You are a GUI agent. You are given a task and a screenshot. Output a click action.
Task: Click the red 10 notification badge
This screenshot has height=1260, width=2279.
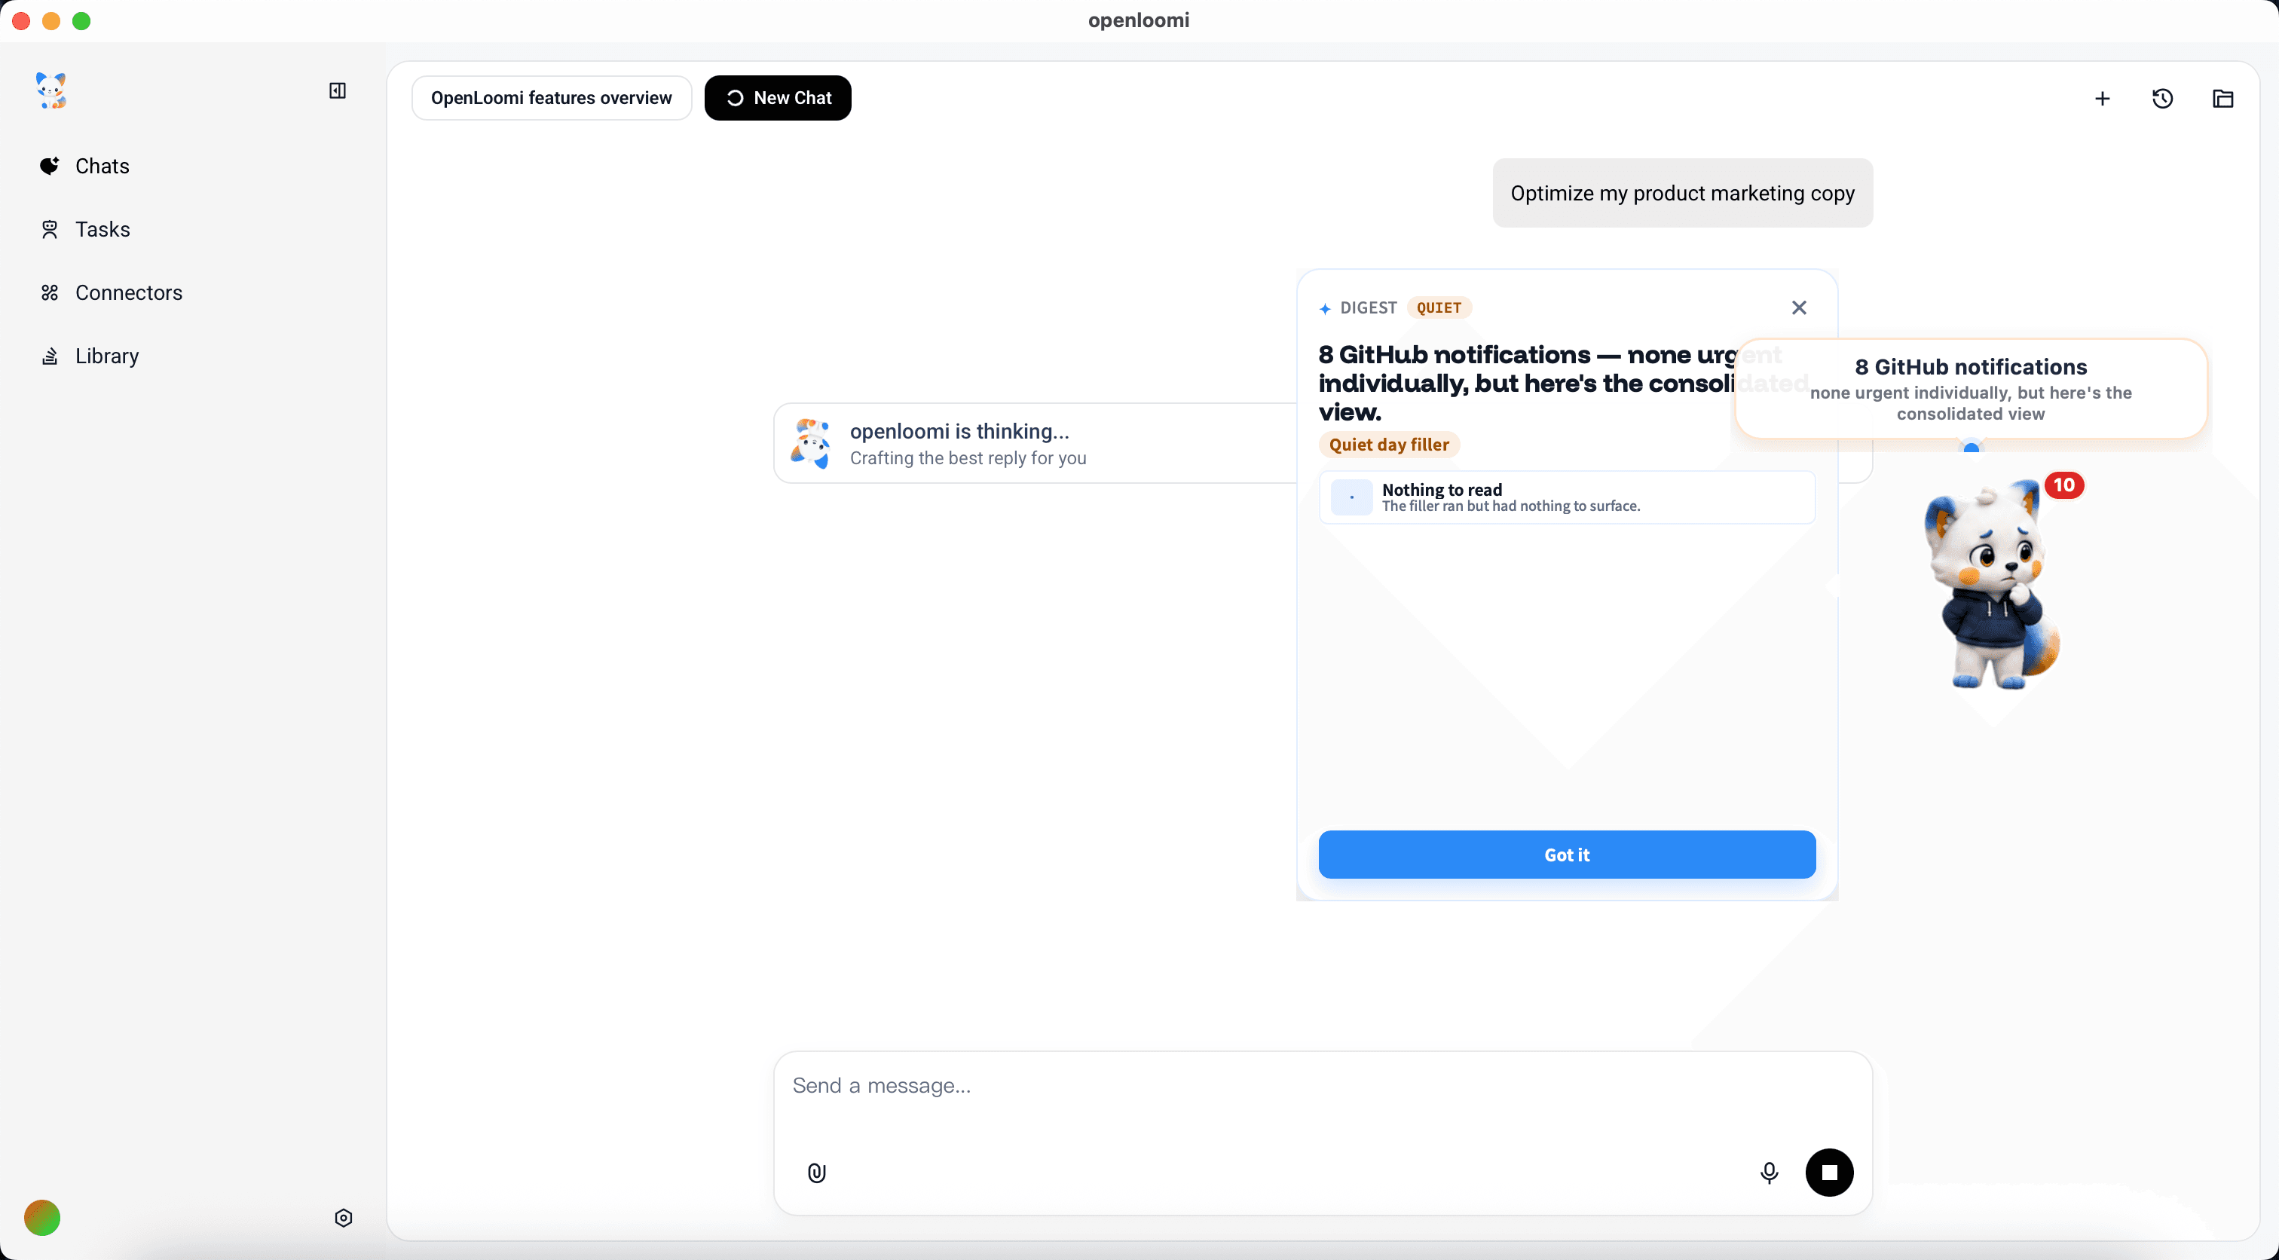tap(2064, 485)
